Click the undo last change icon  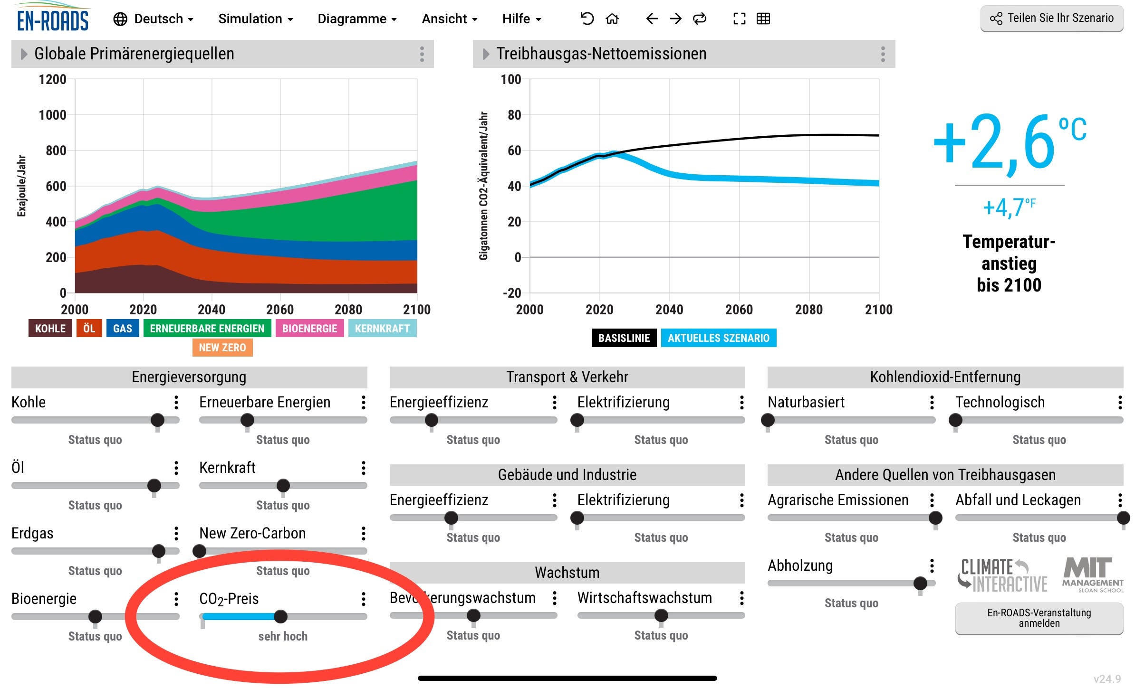587,19
